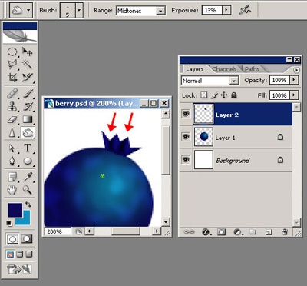Open the layer Opacity slider arrow
Viewport: 307px width, 286px height.
[294, 80]
